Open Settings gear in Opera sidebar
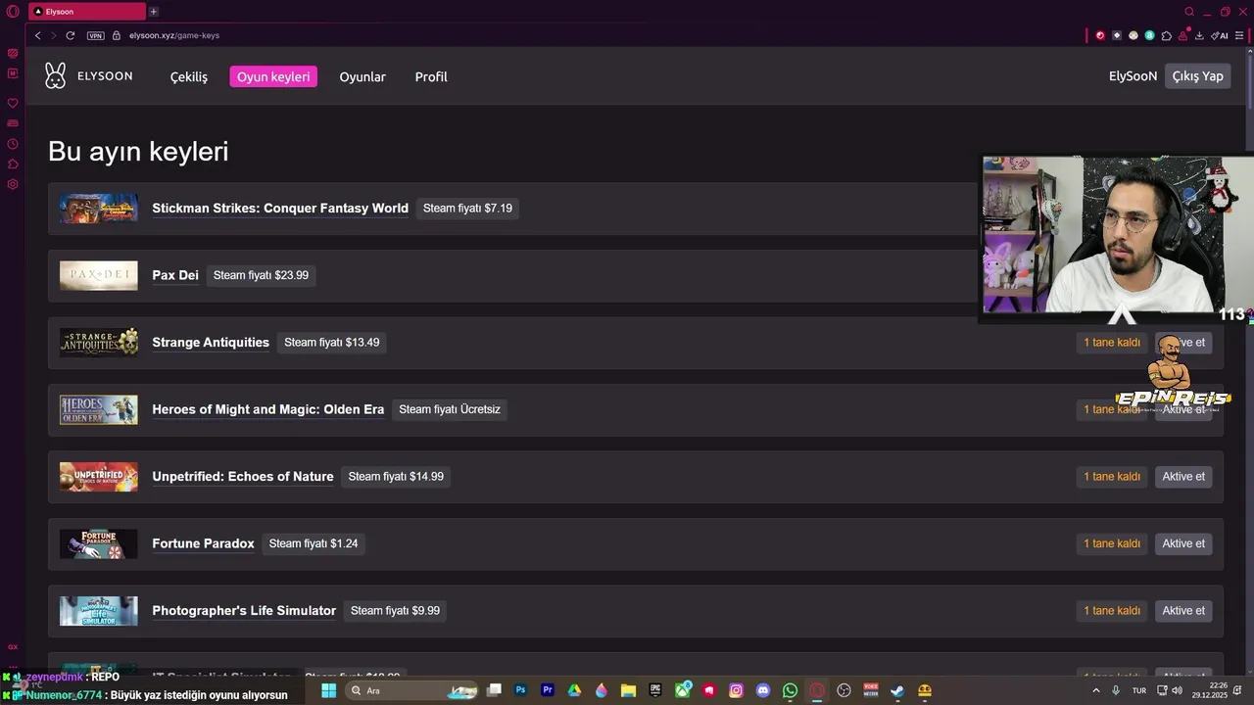 [x=13, y=184]
